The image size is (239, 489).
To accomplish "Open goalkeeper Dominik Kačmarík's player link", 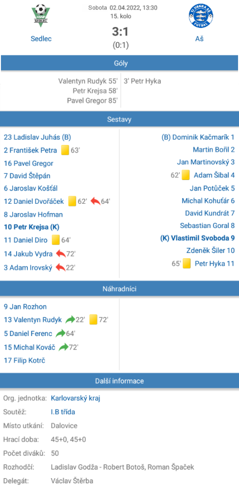I will (198, 137).
